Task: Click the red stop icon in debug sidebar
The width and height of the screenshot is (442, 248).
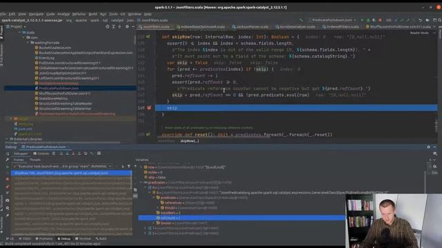Action: click(8, 179)
